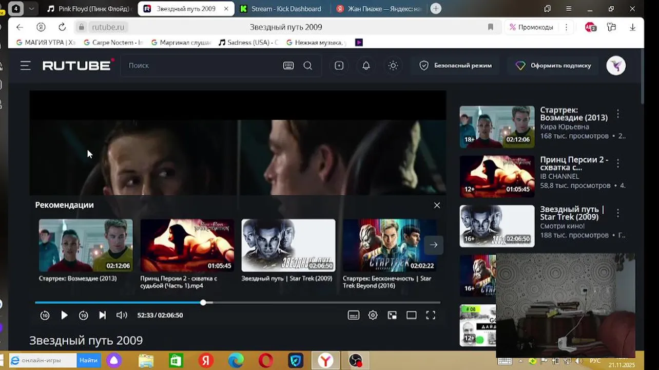Enter fullscreen mode
Screen dimensions: 659x370
pyautogui.click(x=431, y=316)
